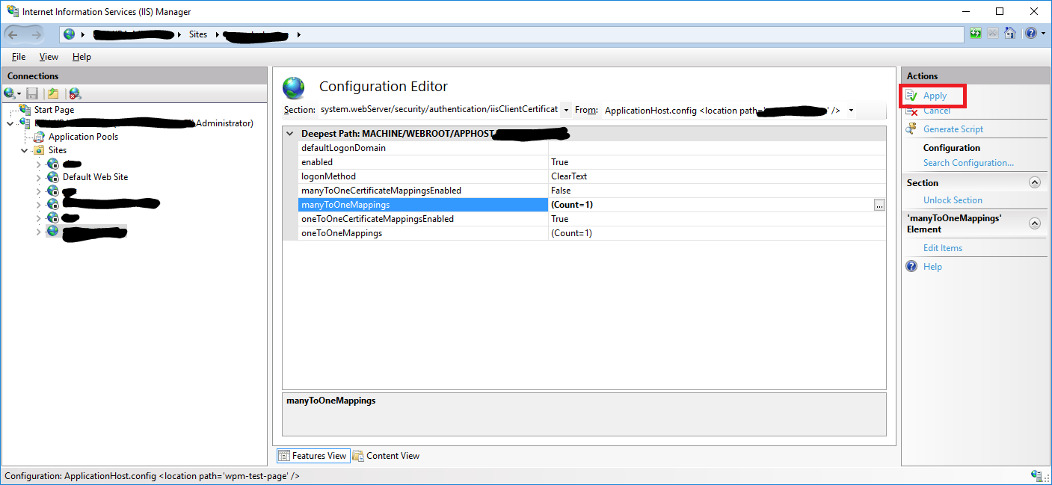Open dropdown next to Create Connection icon
The image size is (1052, 485).
click(19, 94)
